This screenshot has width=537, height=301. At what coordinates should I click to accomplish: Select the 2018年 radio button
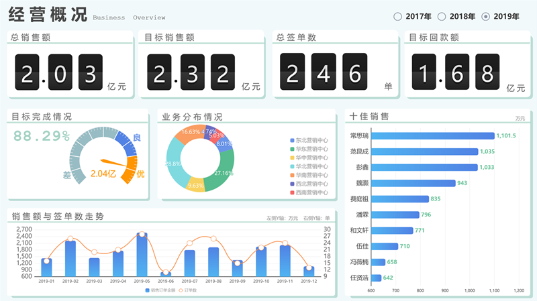click(x=442, y=16)
